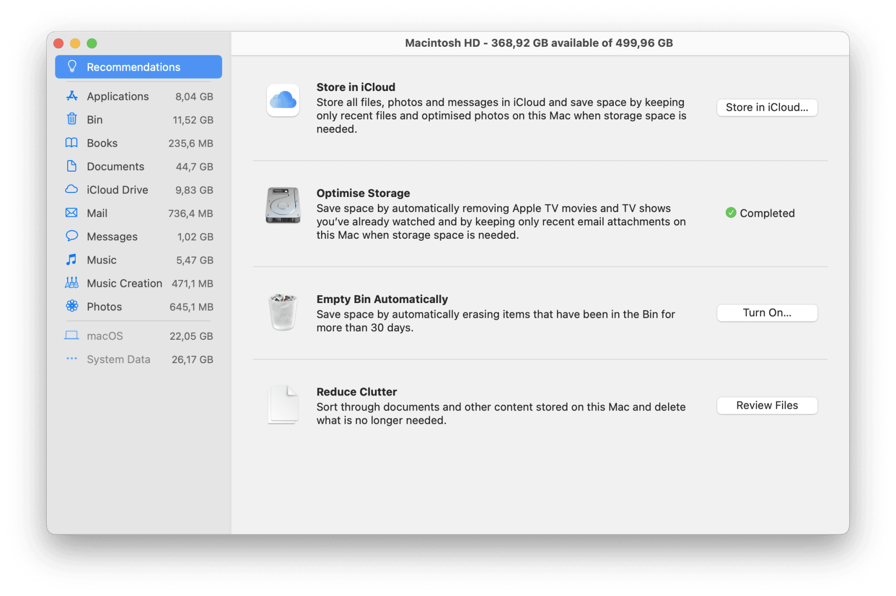Click the Recommendations lightbulb icon
Viewport: 896px width, 596px height.
point(73,66)
